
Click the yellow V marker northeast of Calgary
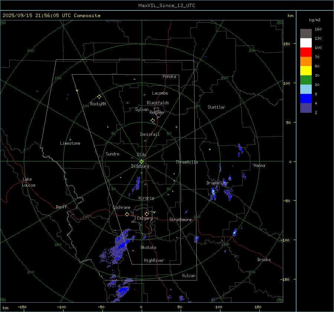[x=154, y=212]
